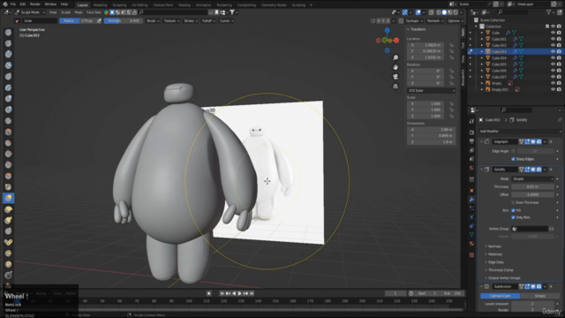
Task: Jump to timeline end button
Action: click(x=252, y=293)
